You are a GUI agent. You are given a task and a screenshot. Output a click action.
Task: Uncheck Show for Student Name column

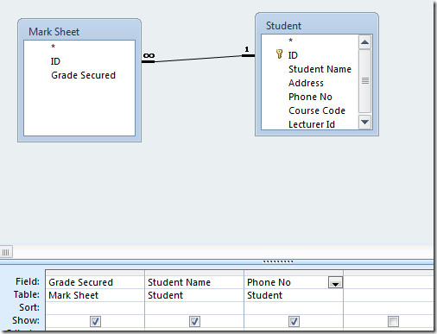tap(194, 321)
